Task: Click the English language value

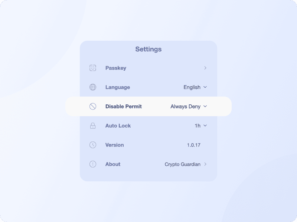Action: [192, 87]
